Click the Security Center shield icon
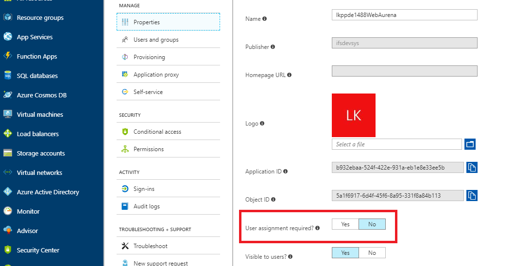Viewport: 514px width, 266px height. pyautogui.click(x=8, y=250)
